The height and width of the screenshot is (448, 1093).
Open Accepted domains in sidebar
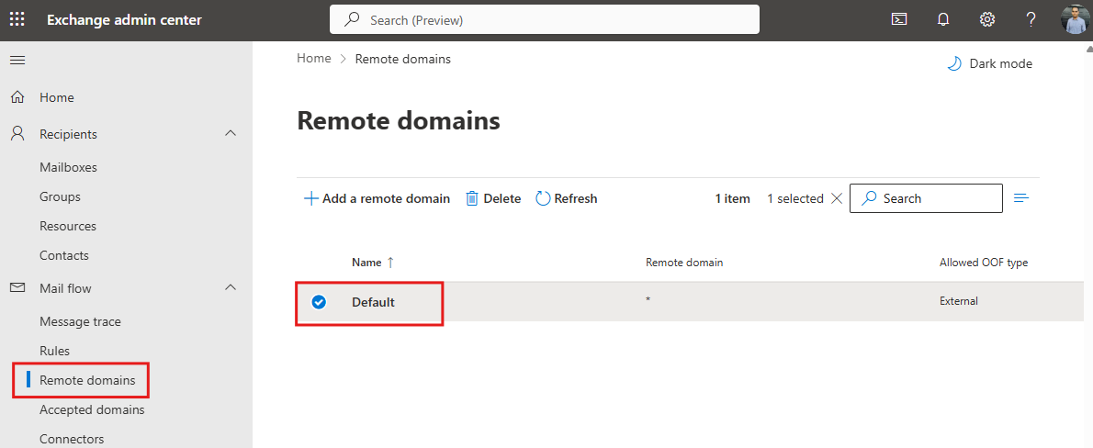point(92,409)
